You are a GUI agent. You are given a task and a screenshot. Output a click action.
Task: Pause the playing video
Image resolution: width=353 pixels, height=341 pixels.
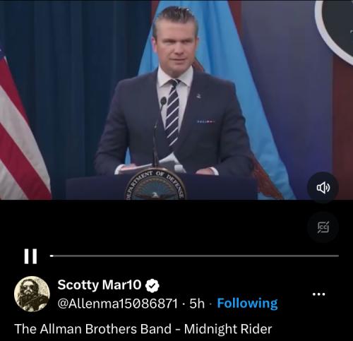click(x=30, y=256)
